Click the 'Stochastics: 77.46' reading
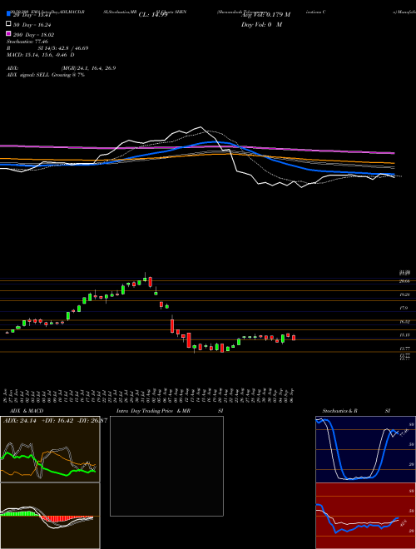416x549 pixels. 27,42
